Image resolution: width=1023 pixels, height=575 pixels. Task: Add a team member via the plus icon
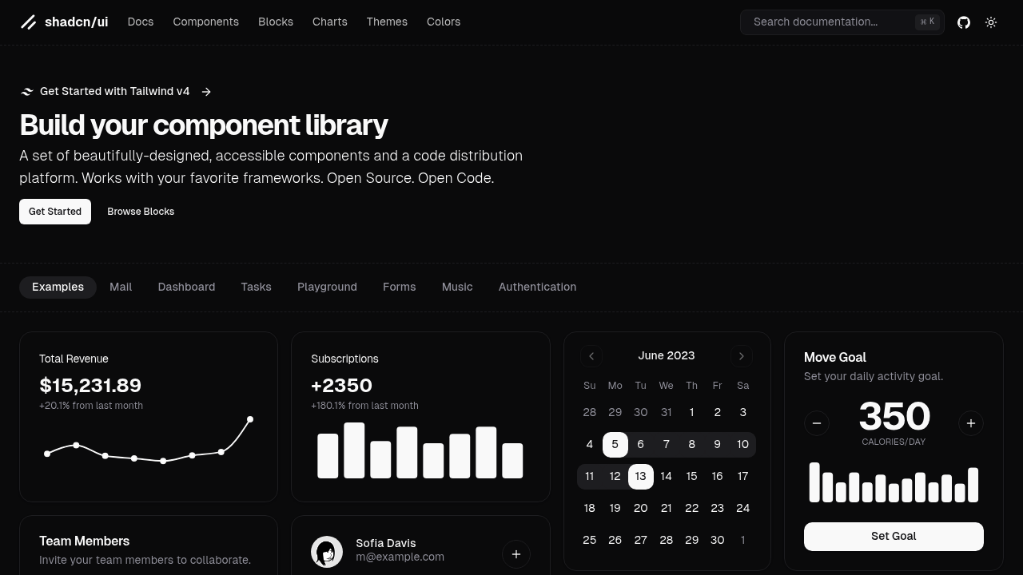(516, 553)
